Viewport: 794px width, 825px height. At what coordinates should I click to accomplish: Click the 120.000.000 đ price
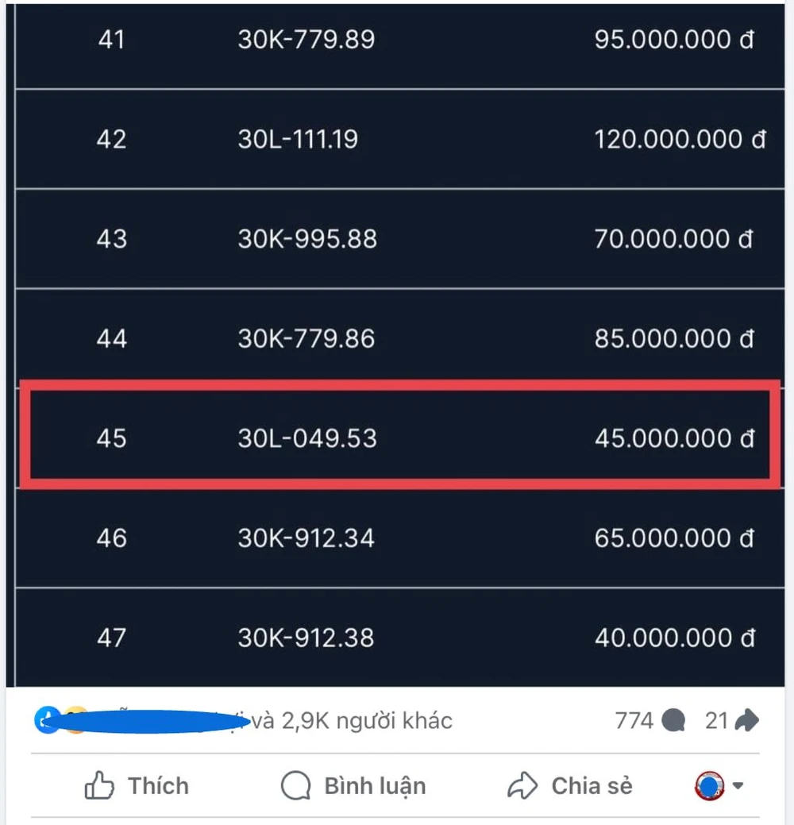pyautogui.click(x=680, y=140)
